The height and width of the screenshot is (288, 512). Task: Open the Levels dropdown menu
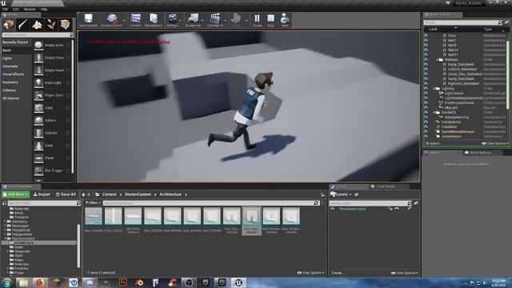pos(342,194)
